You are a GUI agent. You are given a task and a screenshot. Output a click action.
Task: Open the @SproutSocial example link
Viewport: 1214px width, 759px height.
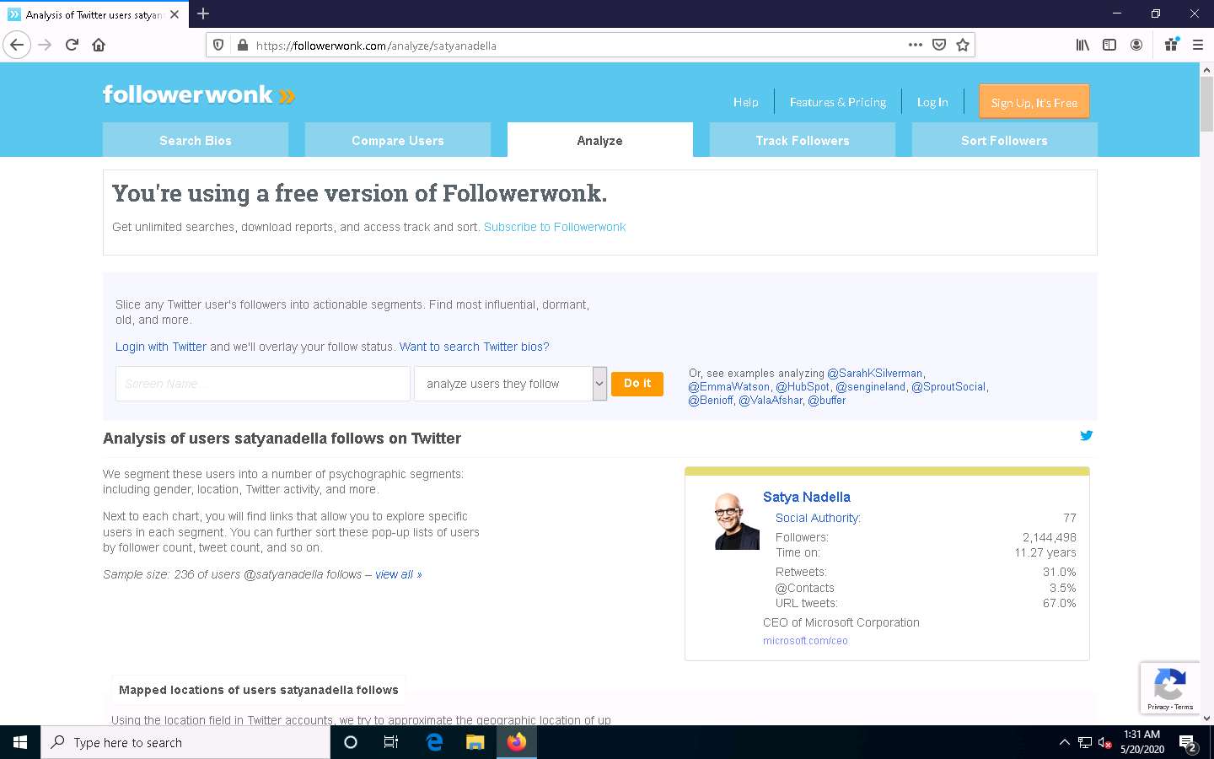[948, 386]
